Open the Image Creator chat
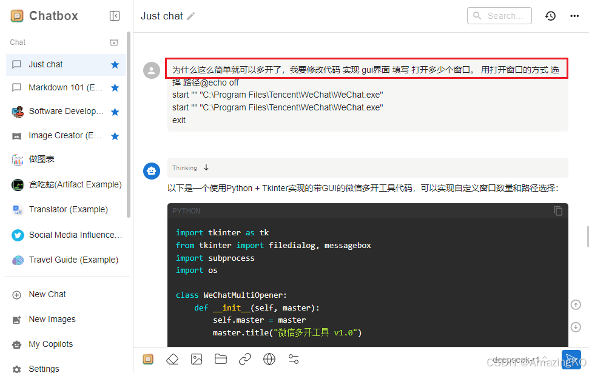Screen dimensions: 589x373 66,136
